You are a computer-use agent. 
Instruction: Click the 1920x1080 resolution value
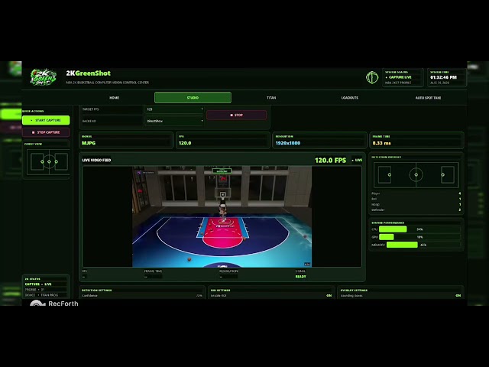288,143
